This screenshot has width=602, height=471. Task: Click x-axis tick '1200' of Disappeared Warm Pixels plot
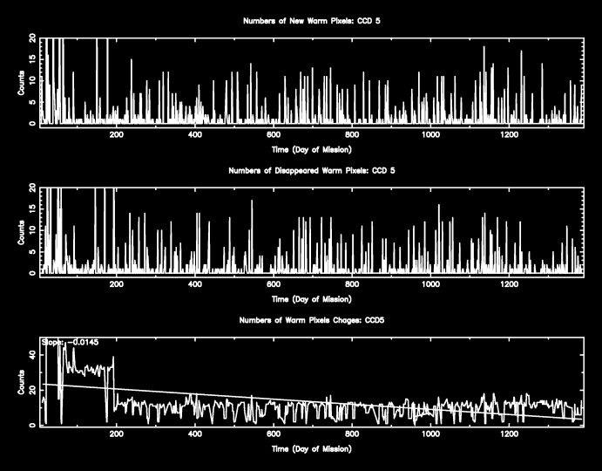point(509,284)
